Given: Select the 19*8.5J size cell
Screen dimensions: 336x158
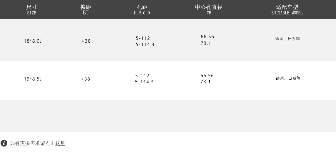Looking at the screenshot, I should coord(32,79).
